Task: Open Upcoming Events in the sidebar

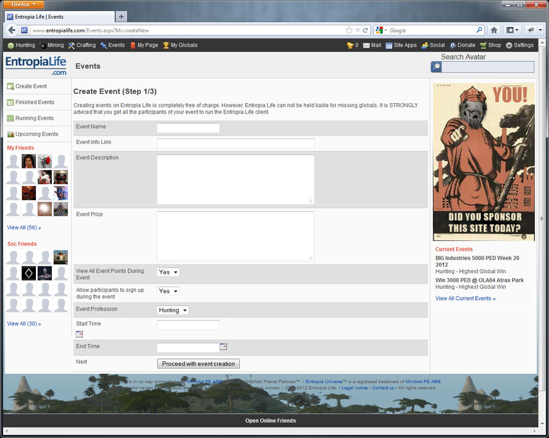Action: pos(32,134)
